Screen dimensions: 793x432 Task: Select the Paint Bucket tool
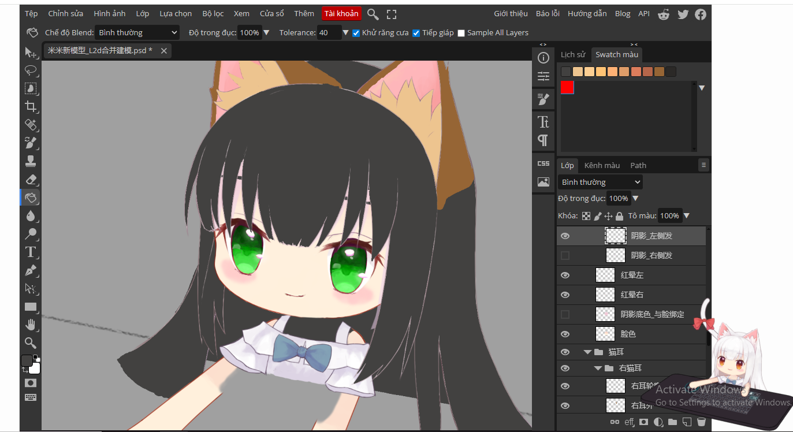[x=31, y=198]
